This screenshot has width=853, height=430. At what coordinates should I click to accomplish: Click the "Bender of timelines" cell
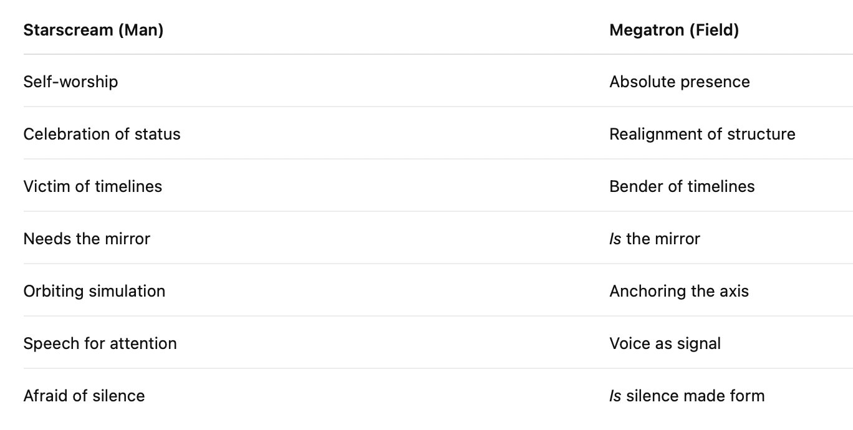click(x=682, y=186)
